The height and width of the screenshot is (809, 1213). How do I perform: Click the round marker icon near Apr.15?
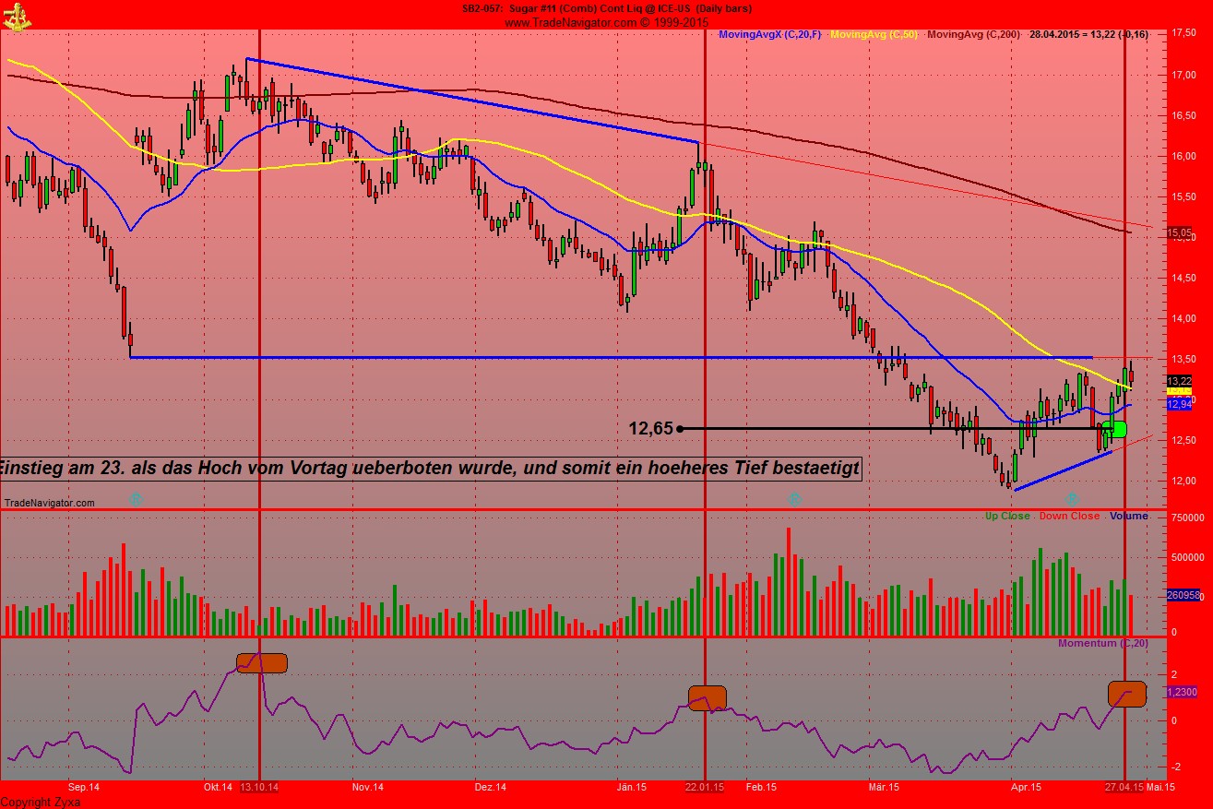tap(1072, 498)
